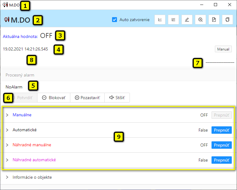Expand the Manuálne section

[7, 115]
